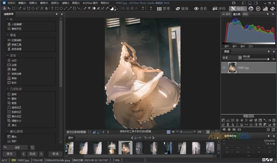Select the Hand pan tool in toolbar
This screenshot has width=277, height=163.
tap(5, 8)
